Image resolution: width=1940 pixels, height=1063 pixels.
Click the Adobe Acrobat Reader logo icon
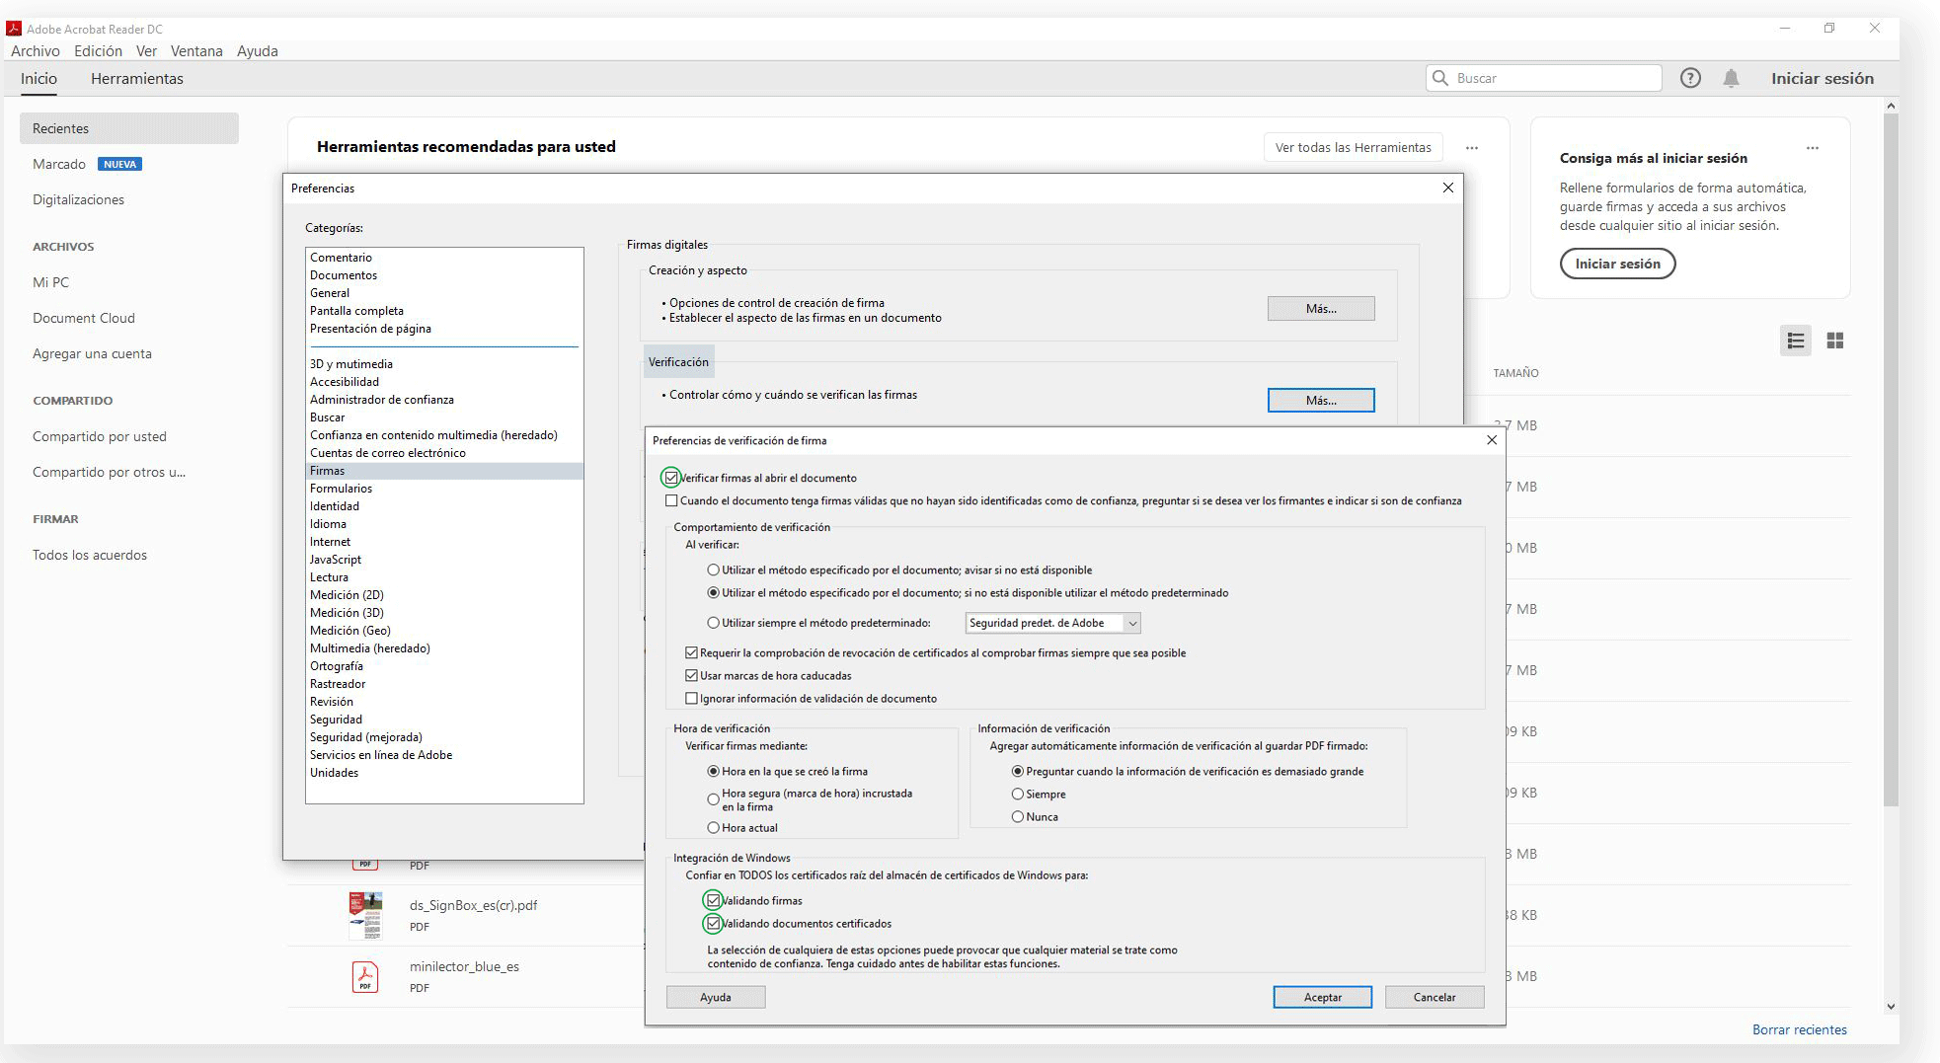14,29
